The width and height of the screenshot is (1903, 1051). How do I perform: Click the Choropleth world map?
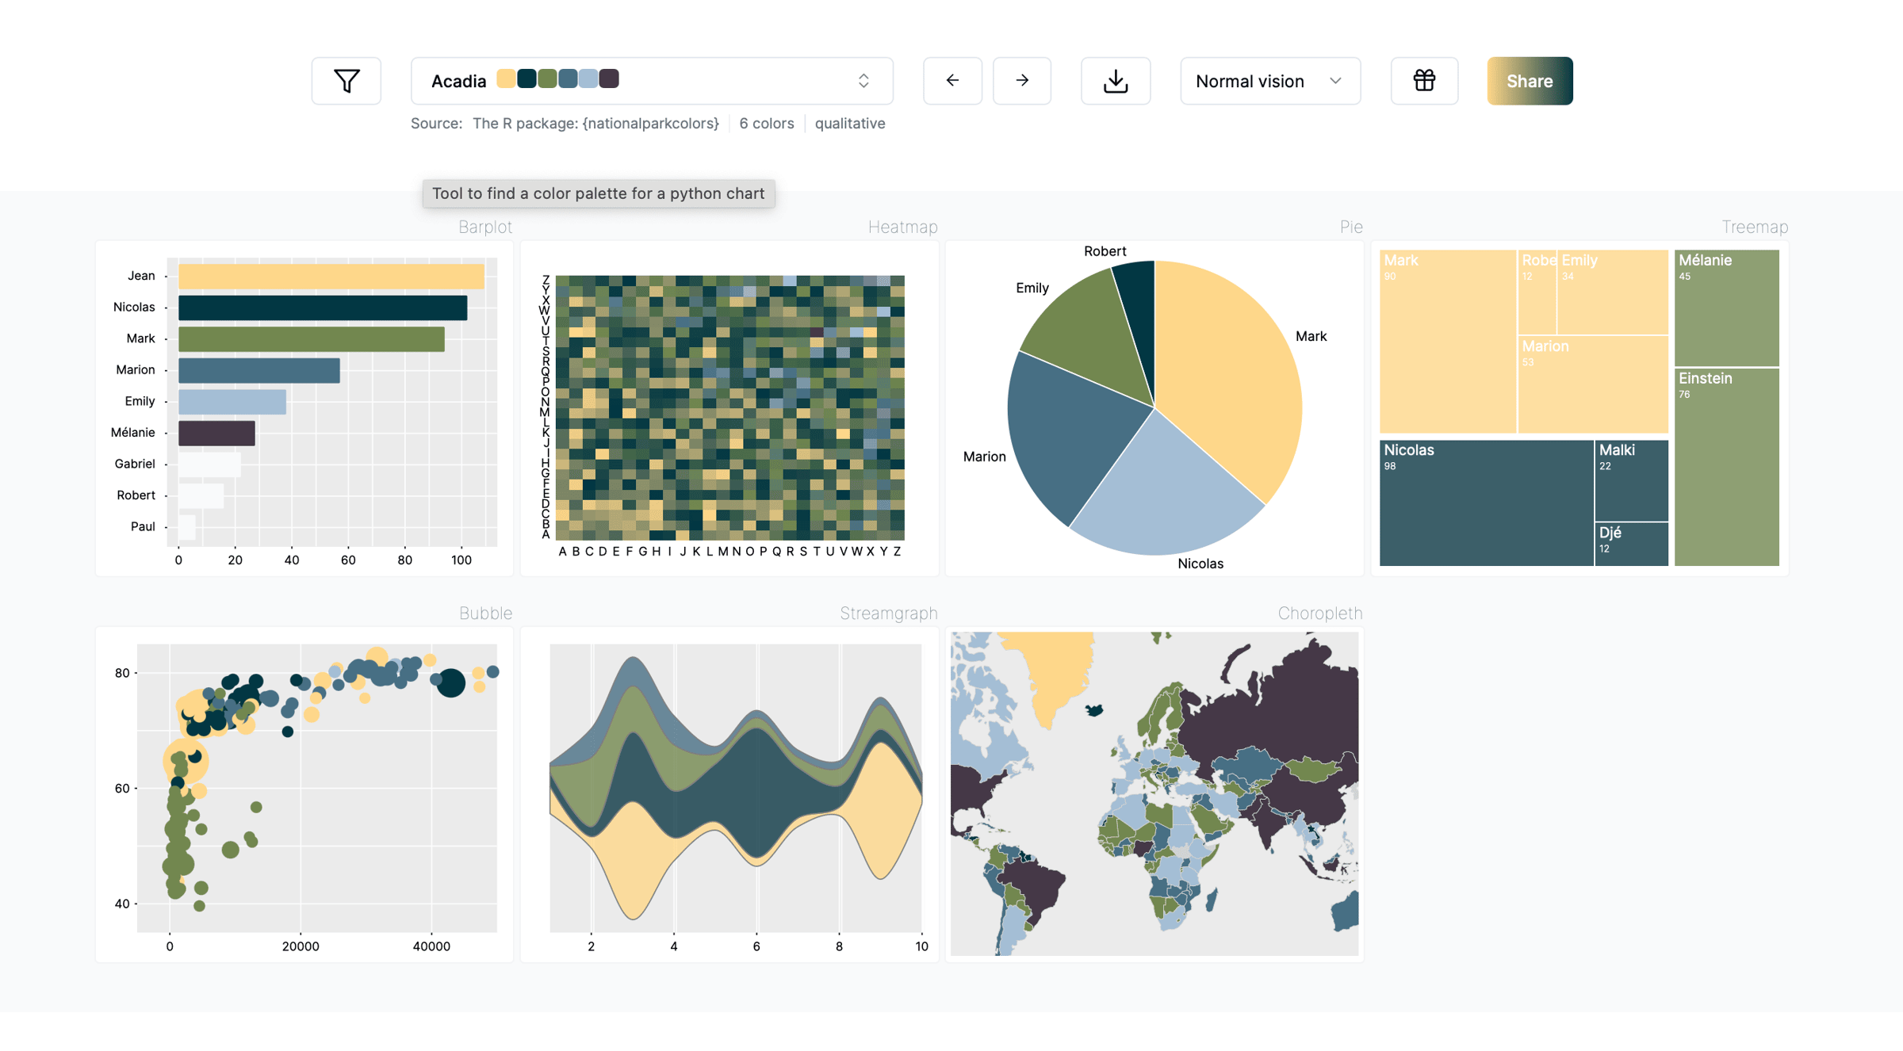point(1154,793)
